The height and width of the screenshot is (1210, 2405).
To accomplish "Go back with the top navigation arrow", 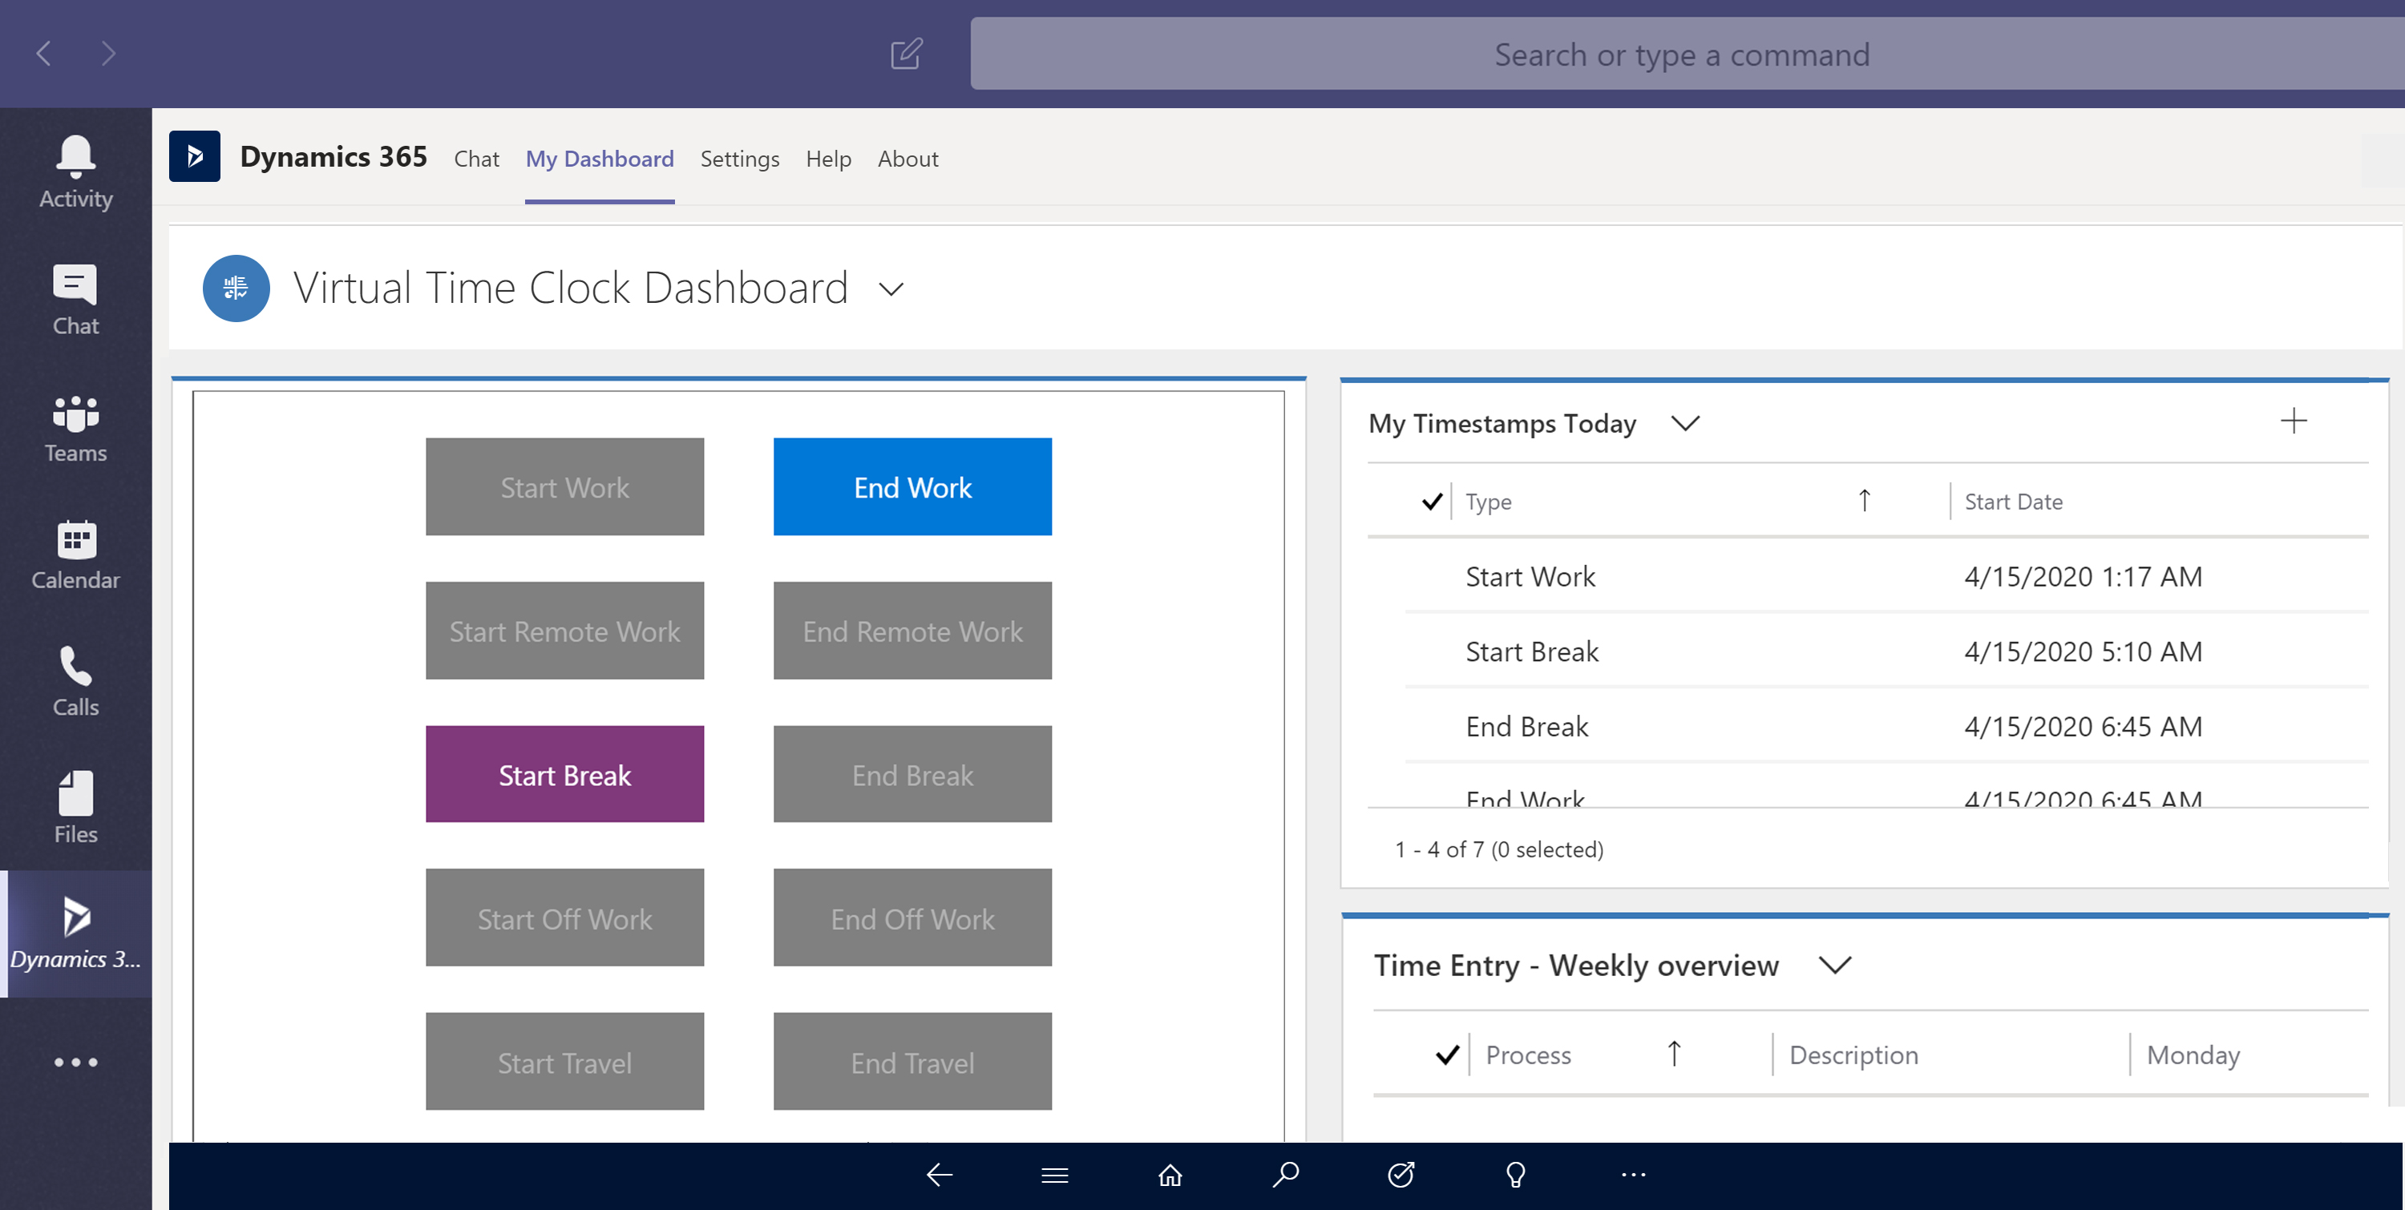I will click(x=43, y=53).
